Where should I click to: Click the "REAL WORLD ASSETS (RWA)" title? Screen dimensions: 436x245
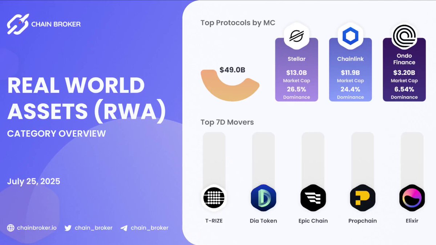pyautogui.click(x=86, y=98)
